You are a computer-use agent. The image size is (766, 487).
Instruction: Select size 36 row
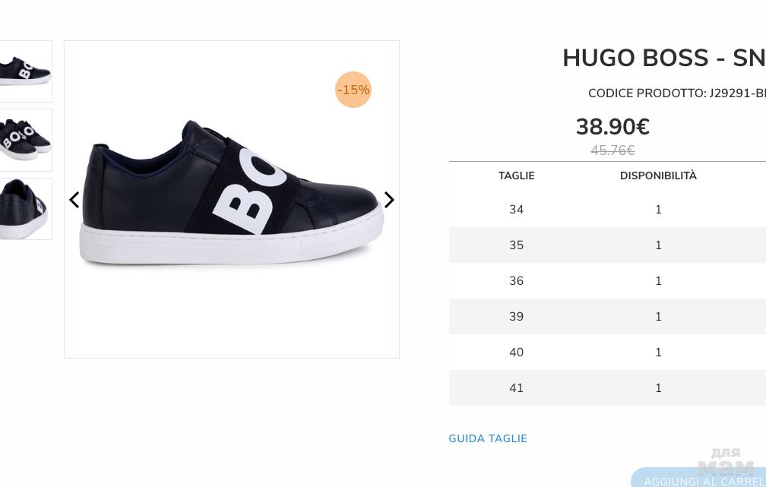pyautogui.click(x=517, y=281)
